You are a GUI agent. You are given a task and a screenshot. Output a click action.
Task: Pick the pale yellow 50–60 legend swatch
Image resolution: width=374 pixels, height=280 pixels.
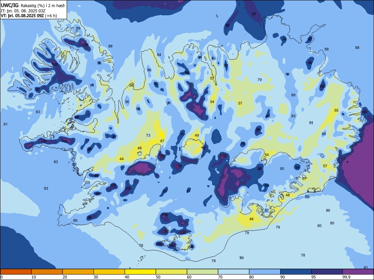point(171,272)
